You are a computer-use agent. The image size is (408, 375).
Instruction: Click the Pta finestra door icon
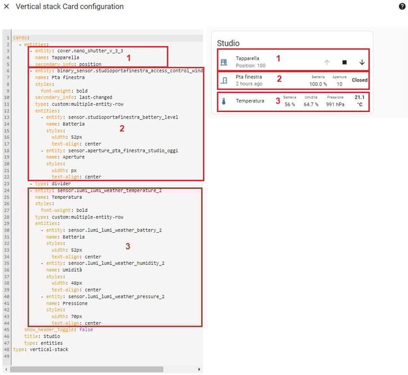tap(224, 80)
